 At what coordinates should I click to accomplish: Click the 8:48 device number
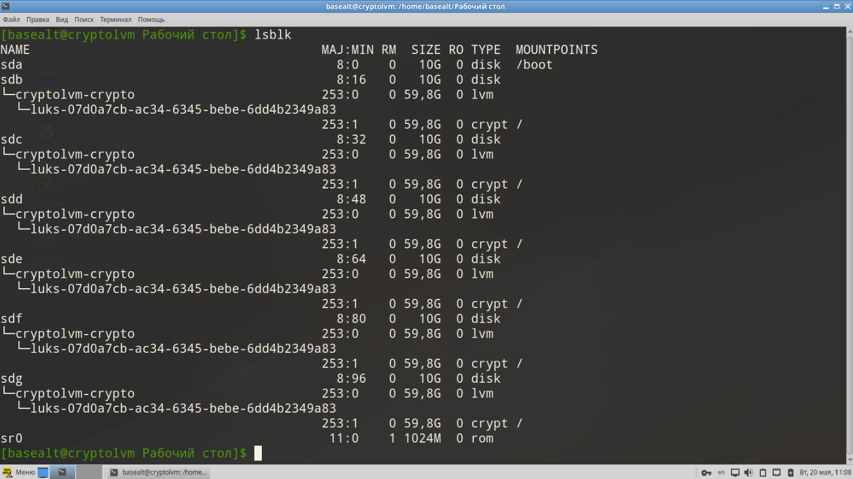pos(351,199)
